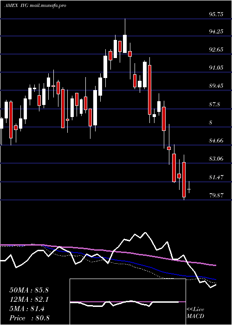Screen dimensions: 232x325
Task: Click the 84.66 price axis label
Action: [216, 141]
